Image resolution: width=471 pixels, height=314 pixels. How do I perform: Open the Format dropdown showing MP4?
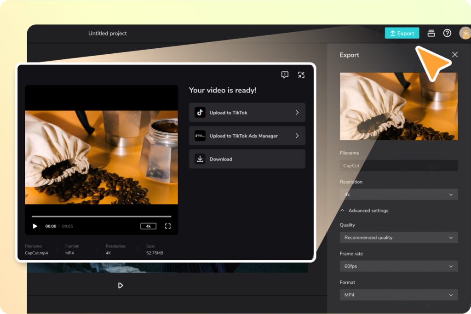tap(398, 295)
